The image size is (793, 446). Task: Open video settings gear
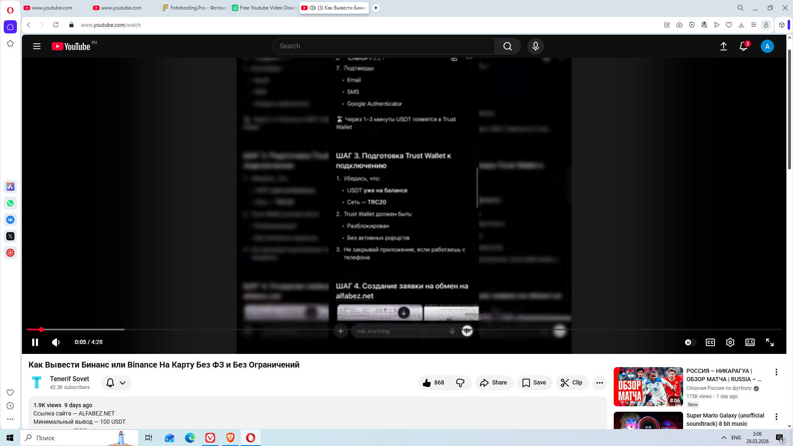(x=730, y=342)
